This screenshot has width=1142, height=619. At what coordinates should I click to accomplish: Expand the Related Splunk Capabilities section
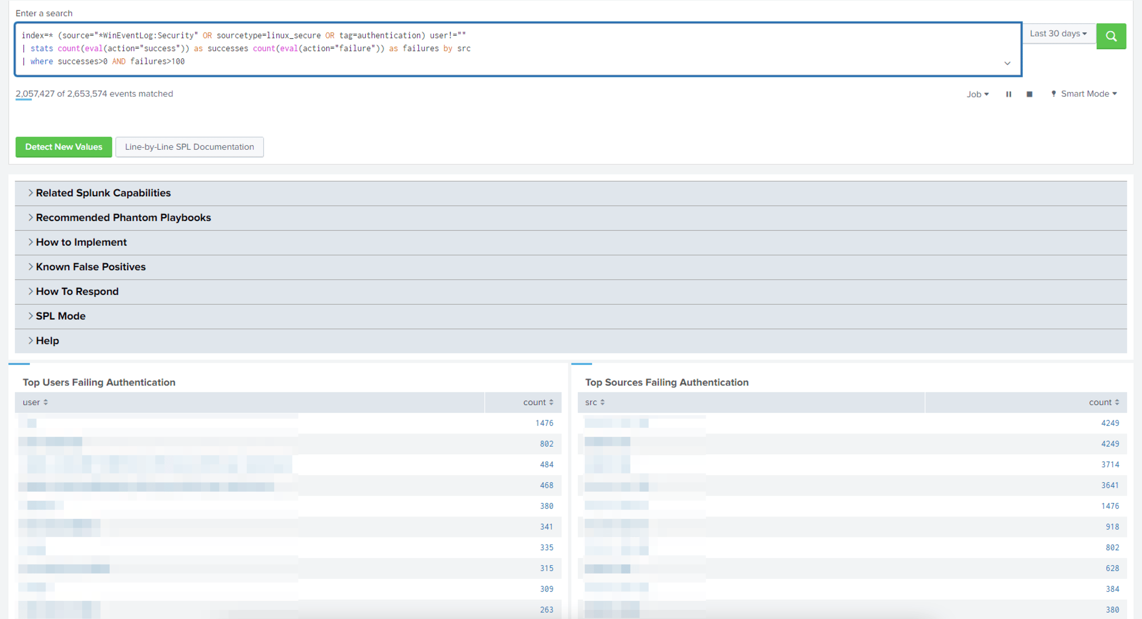(x=103, y=193)
